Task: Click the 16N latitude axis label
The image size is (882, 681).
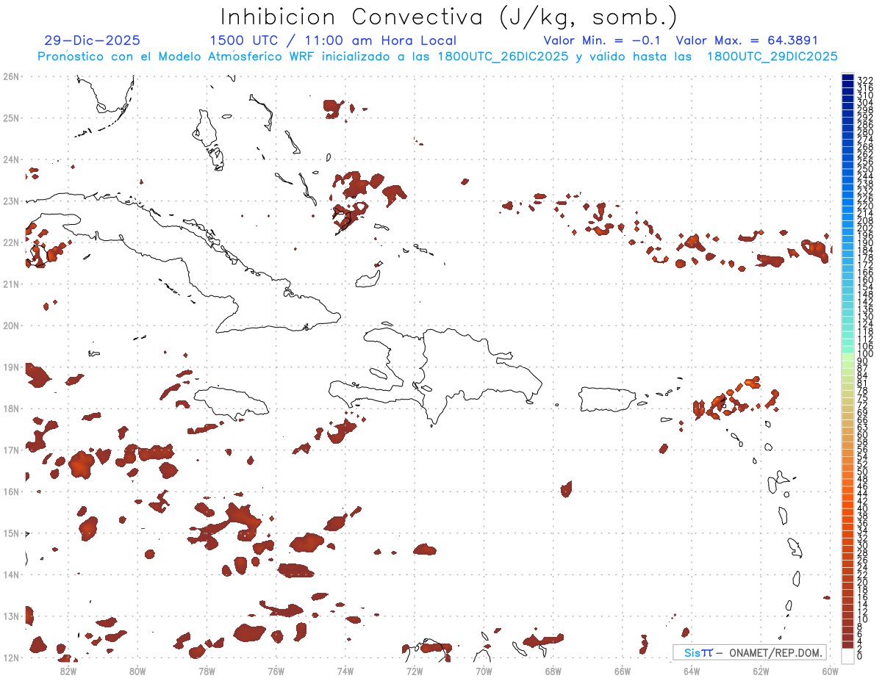Action: point(10,491)
